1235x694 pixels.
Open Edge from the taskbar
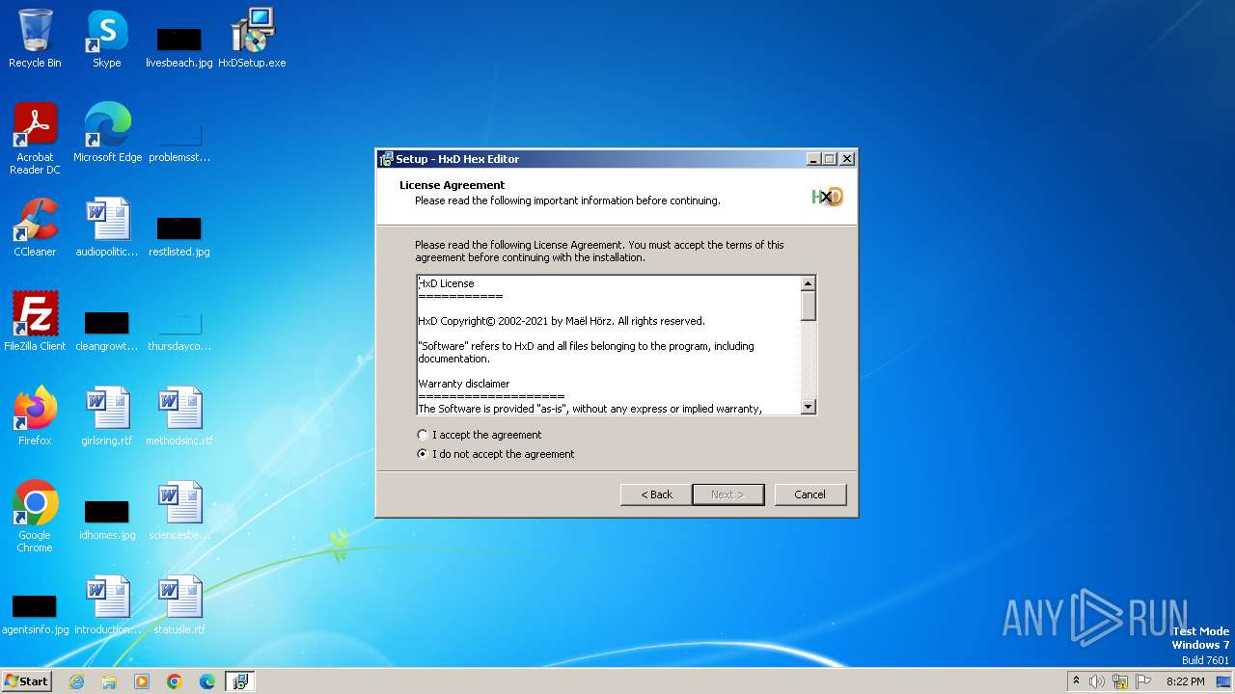pyautogui.click(x=207, y=681)
